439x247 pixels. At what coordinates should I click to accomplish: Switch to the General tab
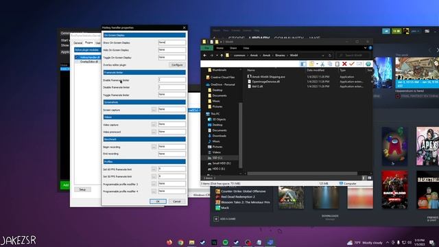pos(78,43)
